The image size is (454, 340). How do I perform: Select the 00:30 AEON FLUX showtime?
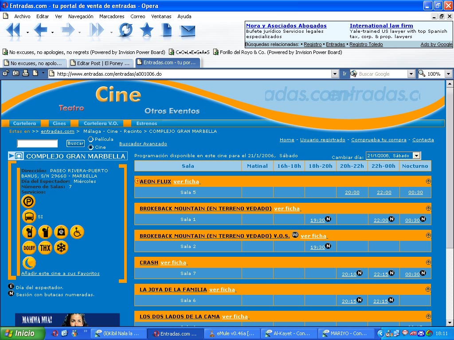tap(415, 193)
